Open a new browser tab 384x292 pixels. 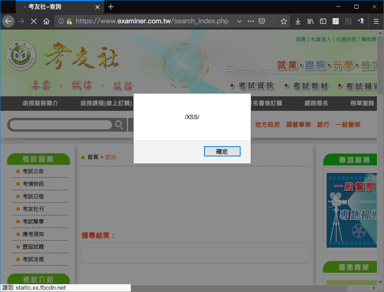coord(111,7)
